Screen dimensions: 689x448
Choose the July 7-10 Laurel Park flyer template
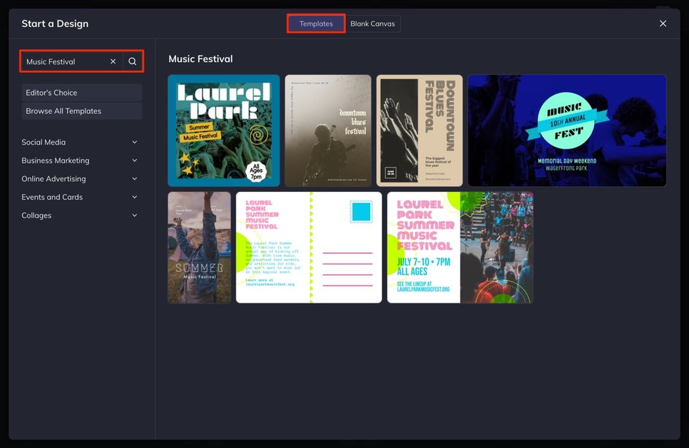[460, 247]
